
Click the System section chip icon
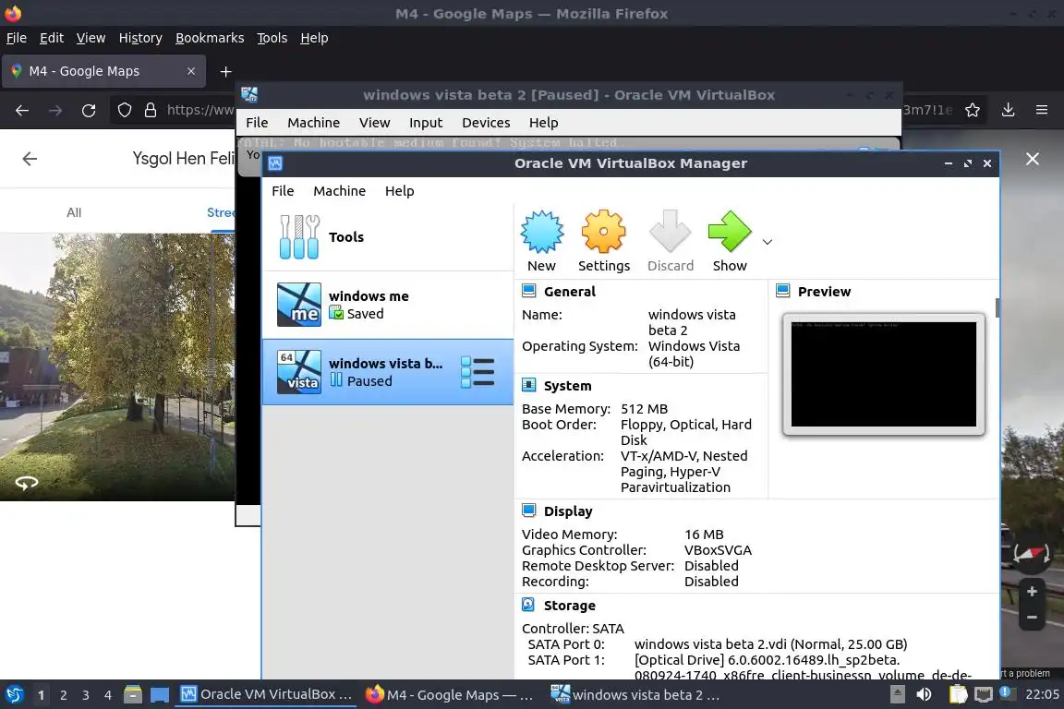coord(528,385)
